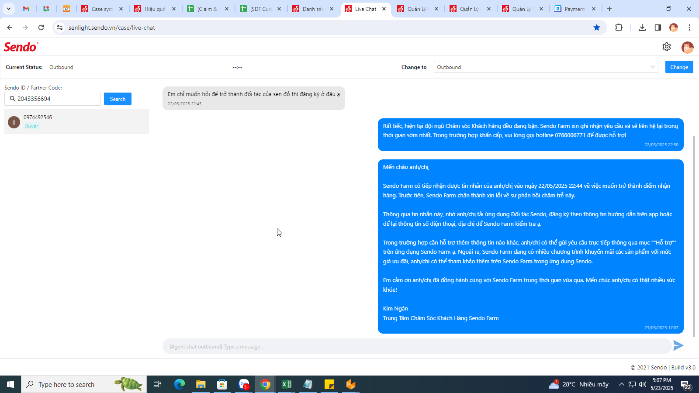Screen dimensions: 699x393
Task: Click the Search button
Action: pos(118,99)
